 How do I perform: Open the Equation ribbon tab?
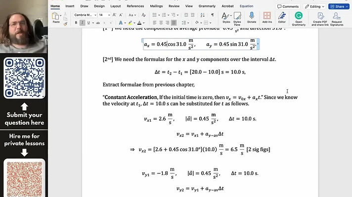[246, 6]
